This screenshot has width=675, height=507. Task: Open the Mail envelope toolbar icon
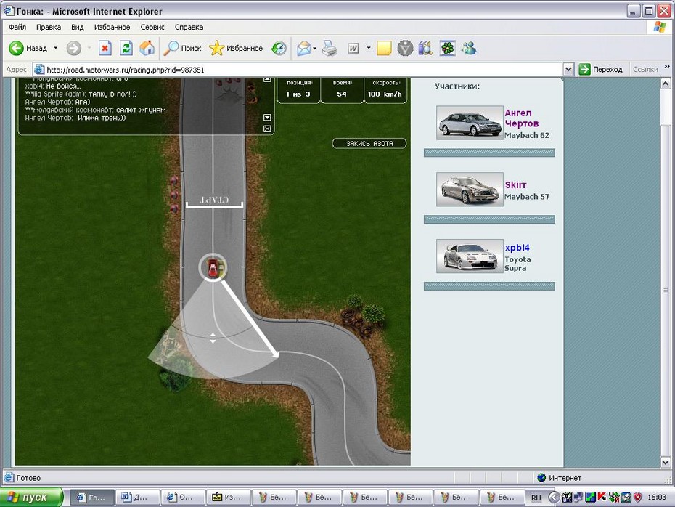303,49
